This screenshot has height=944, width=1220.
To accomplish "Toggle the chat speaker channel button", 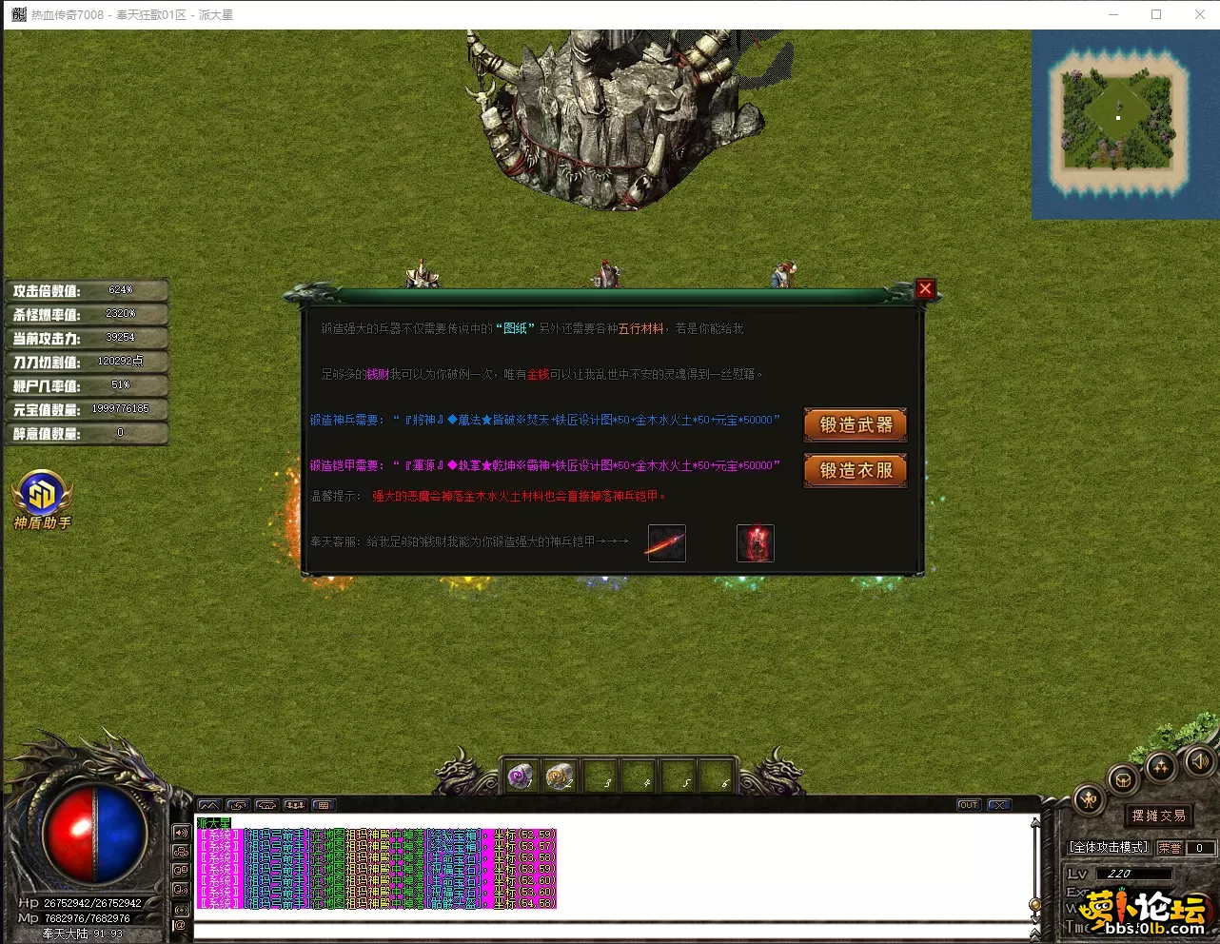I will click(180, 833).
